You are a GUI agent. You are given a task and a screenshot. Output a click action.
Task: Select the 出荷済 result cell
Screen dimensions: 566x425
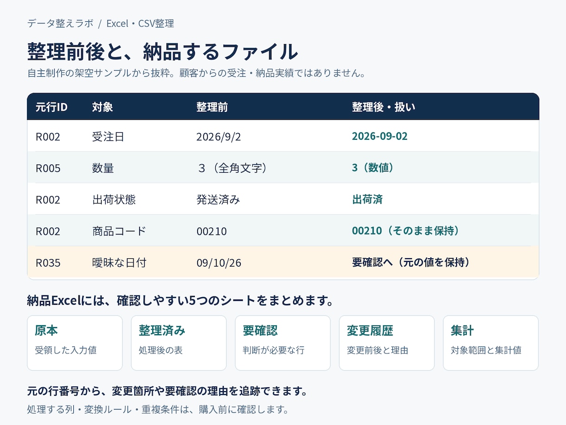367,199
